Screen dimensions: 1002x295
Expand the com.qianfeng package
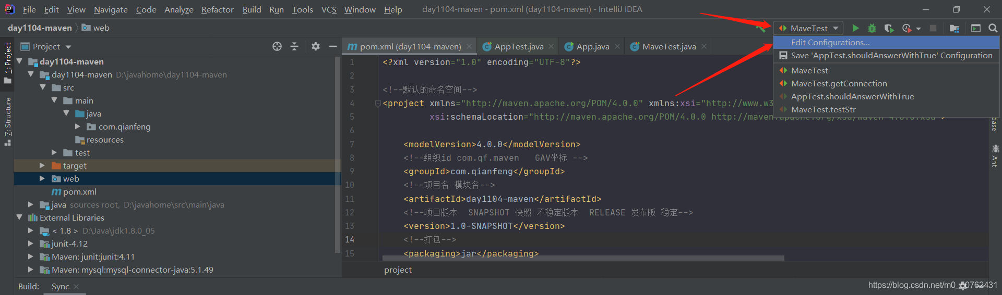78,126
